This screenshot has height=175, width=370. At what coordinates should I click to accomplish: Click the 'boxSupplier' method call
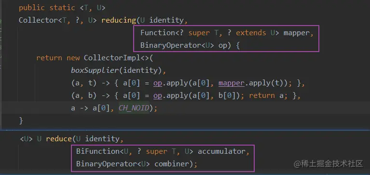(x=95, y=70)
